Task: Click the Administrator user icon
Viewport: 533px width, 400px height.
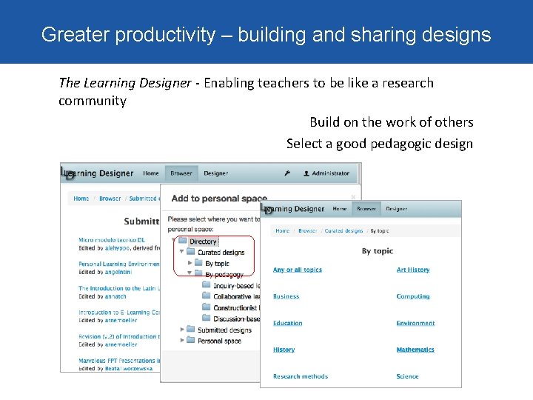Action: point(306,173)
